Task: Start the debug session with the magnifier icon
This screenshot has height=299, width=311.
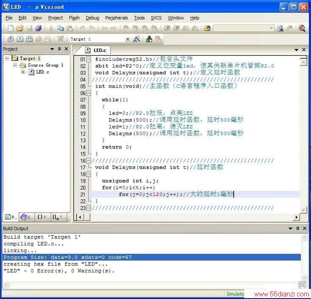Action: pyautogui.click(x=302, y=29)
